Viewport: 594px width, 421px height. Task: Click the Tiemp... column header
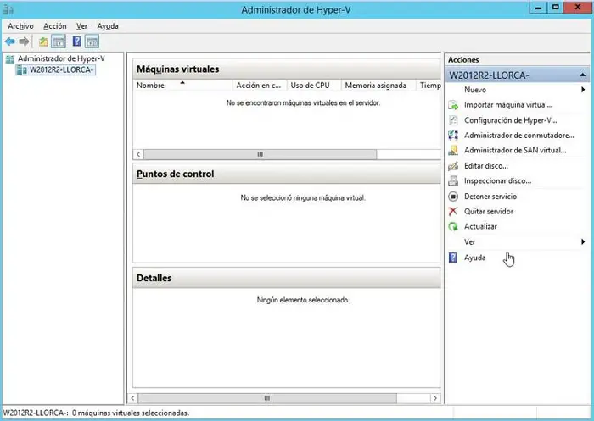tap(429, 85)
